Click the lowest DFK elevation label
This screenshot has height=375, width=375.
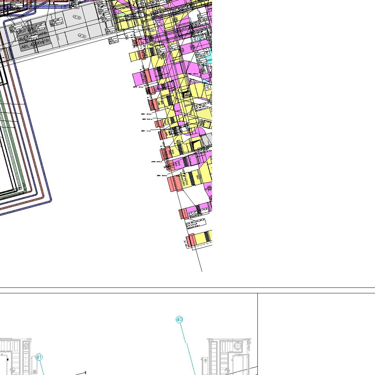(162, 176)
